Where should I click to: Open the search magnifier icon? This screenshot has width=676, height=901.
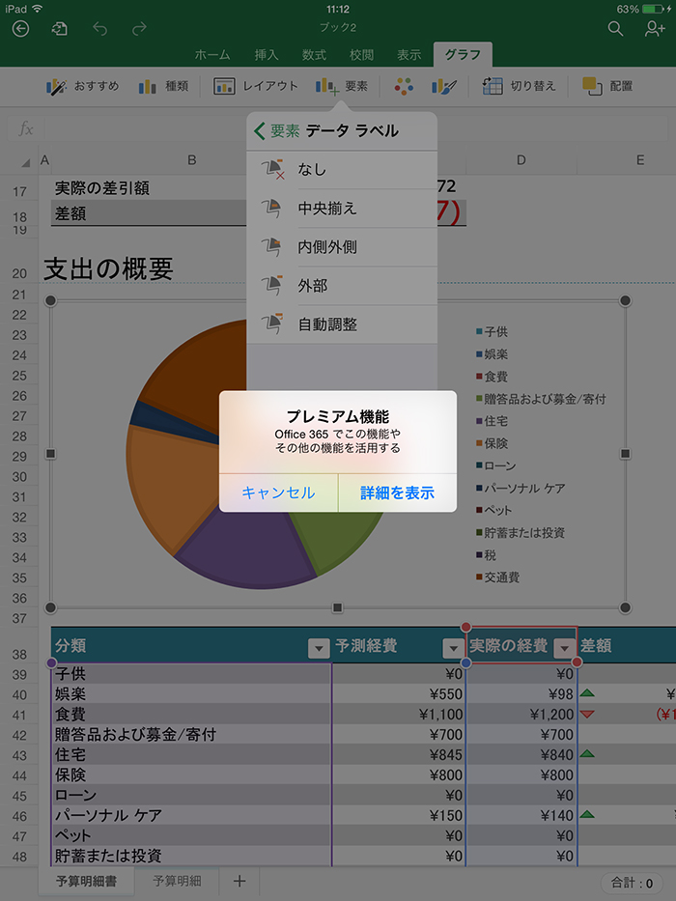pyautogui.click(x=615, y=29)
